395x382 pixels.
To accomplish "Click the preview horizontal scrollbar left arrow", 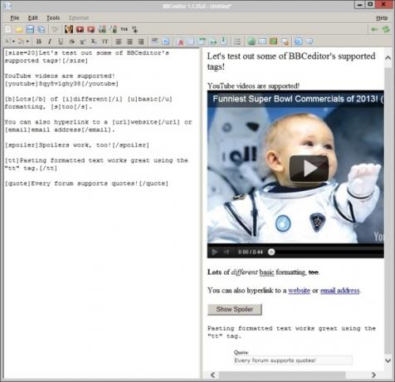I will (212, 375).
